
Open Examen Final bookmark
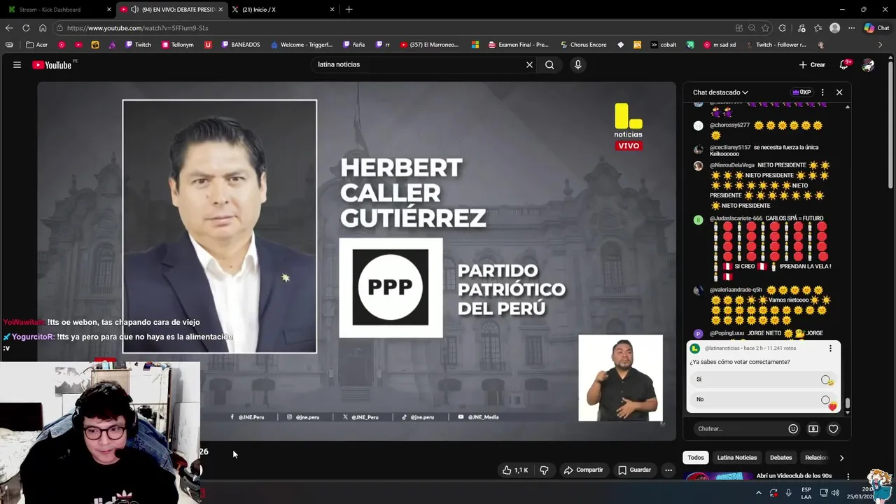click(518, 45)
